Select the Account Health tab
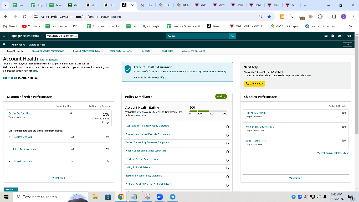 pyautogui.click(x=15, y=51)
